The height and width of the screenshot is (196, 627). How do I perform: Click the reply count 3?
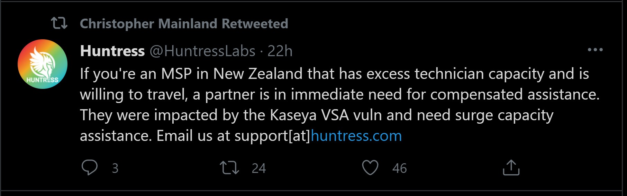tap(115, 168)
